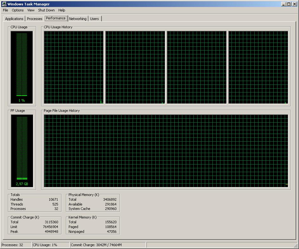The height and width of the screenshot is (249, 299).
Task: Click the third CPU usage history graph
Action: (x=197, y=67)
